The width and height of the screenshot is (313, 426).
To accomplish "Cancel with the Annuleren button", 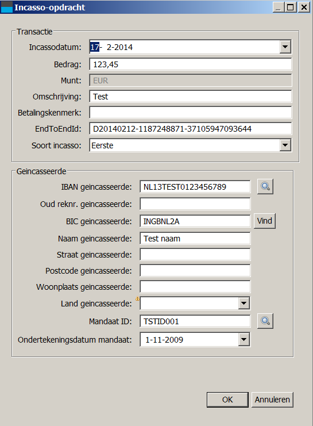I will coord(272,400).
